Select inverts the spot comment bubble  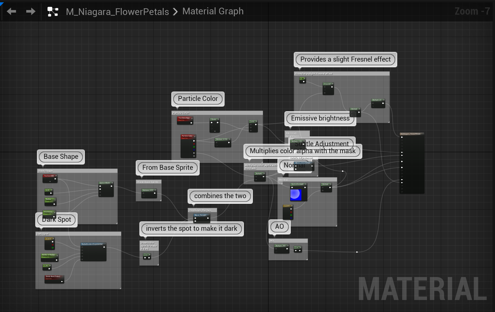[192, 228]
